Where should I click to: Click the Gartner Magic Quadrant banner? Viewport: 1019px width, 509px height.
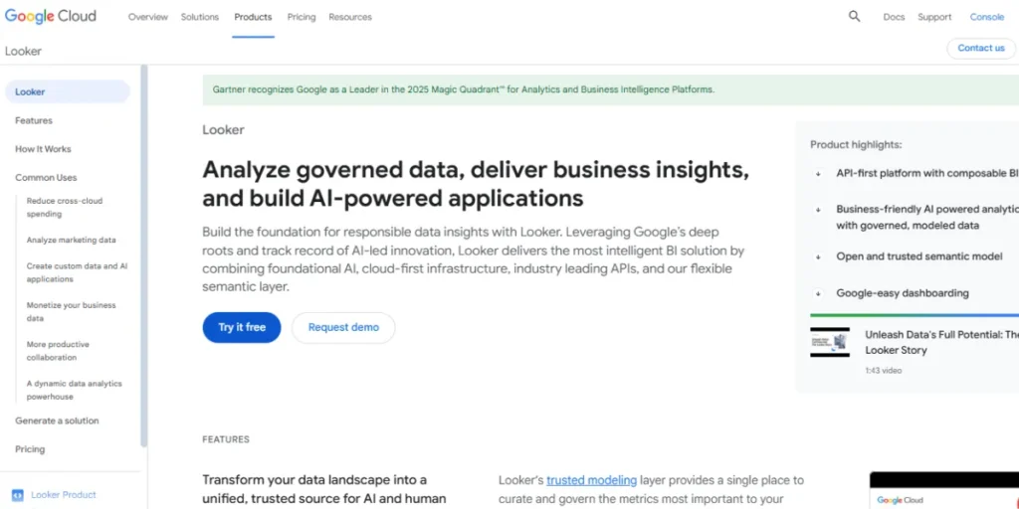click(x=611, y=89)
